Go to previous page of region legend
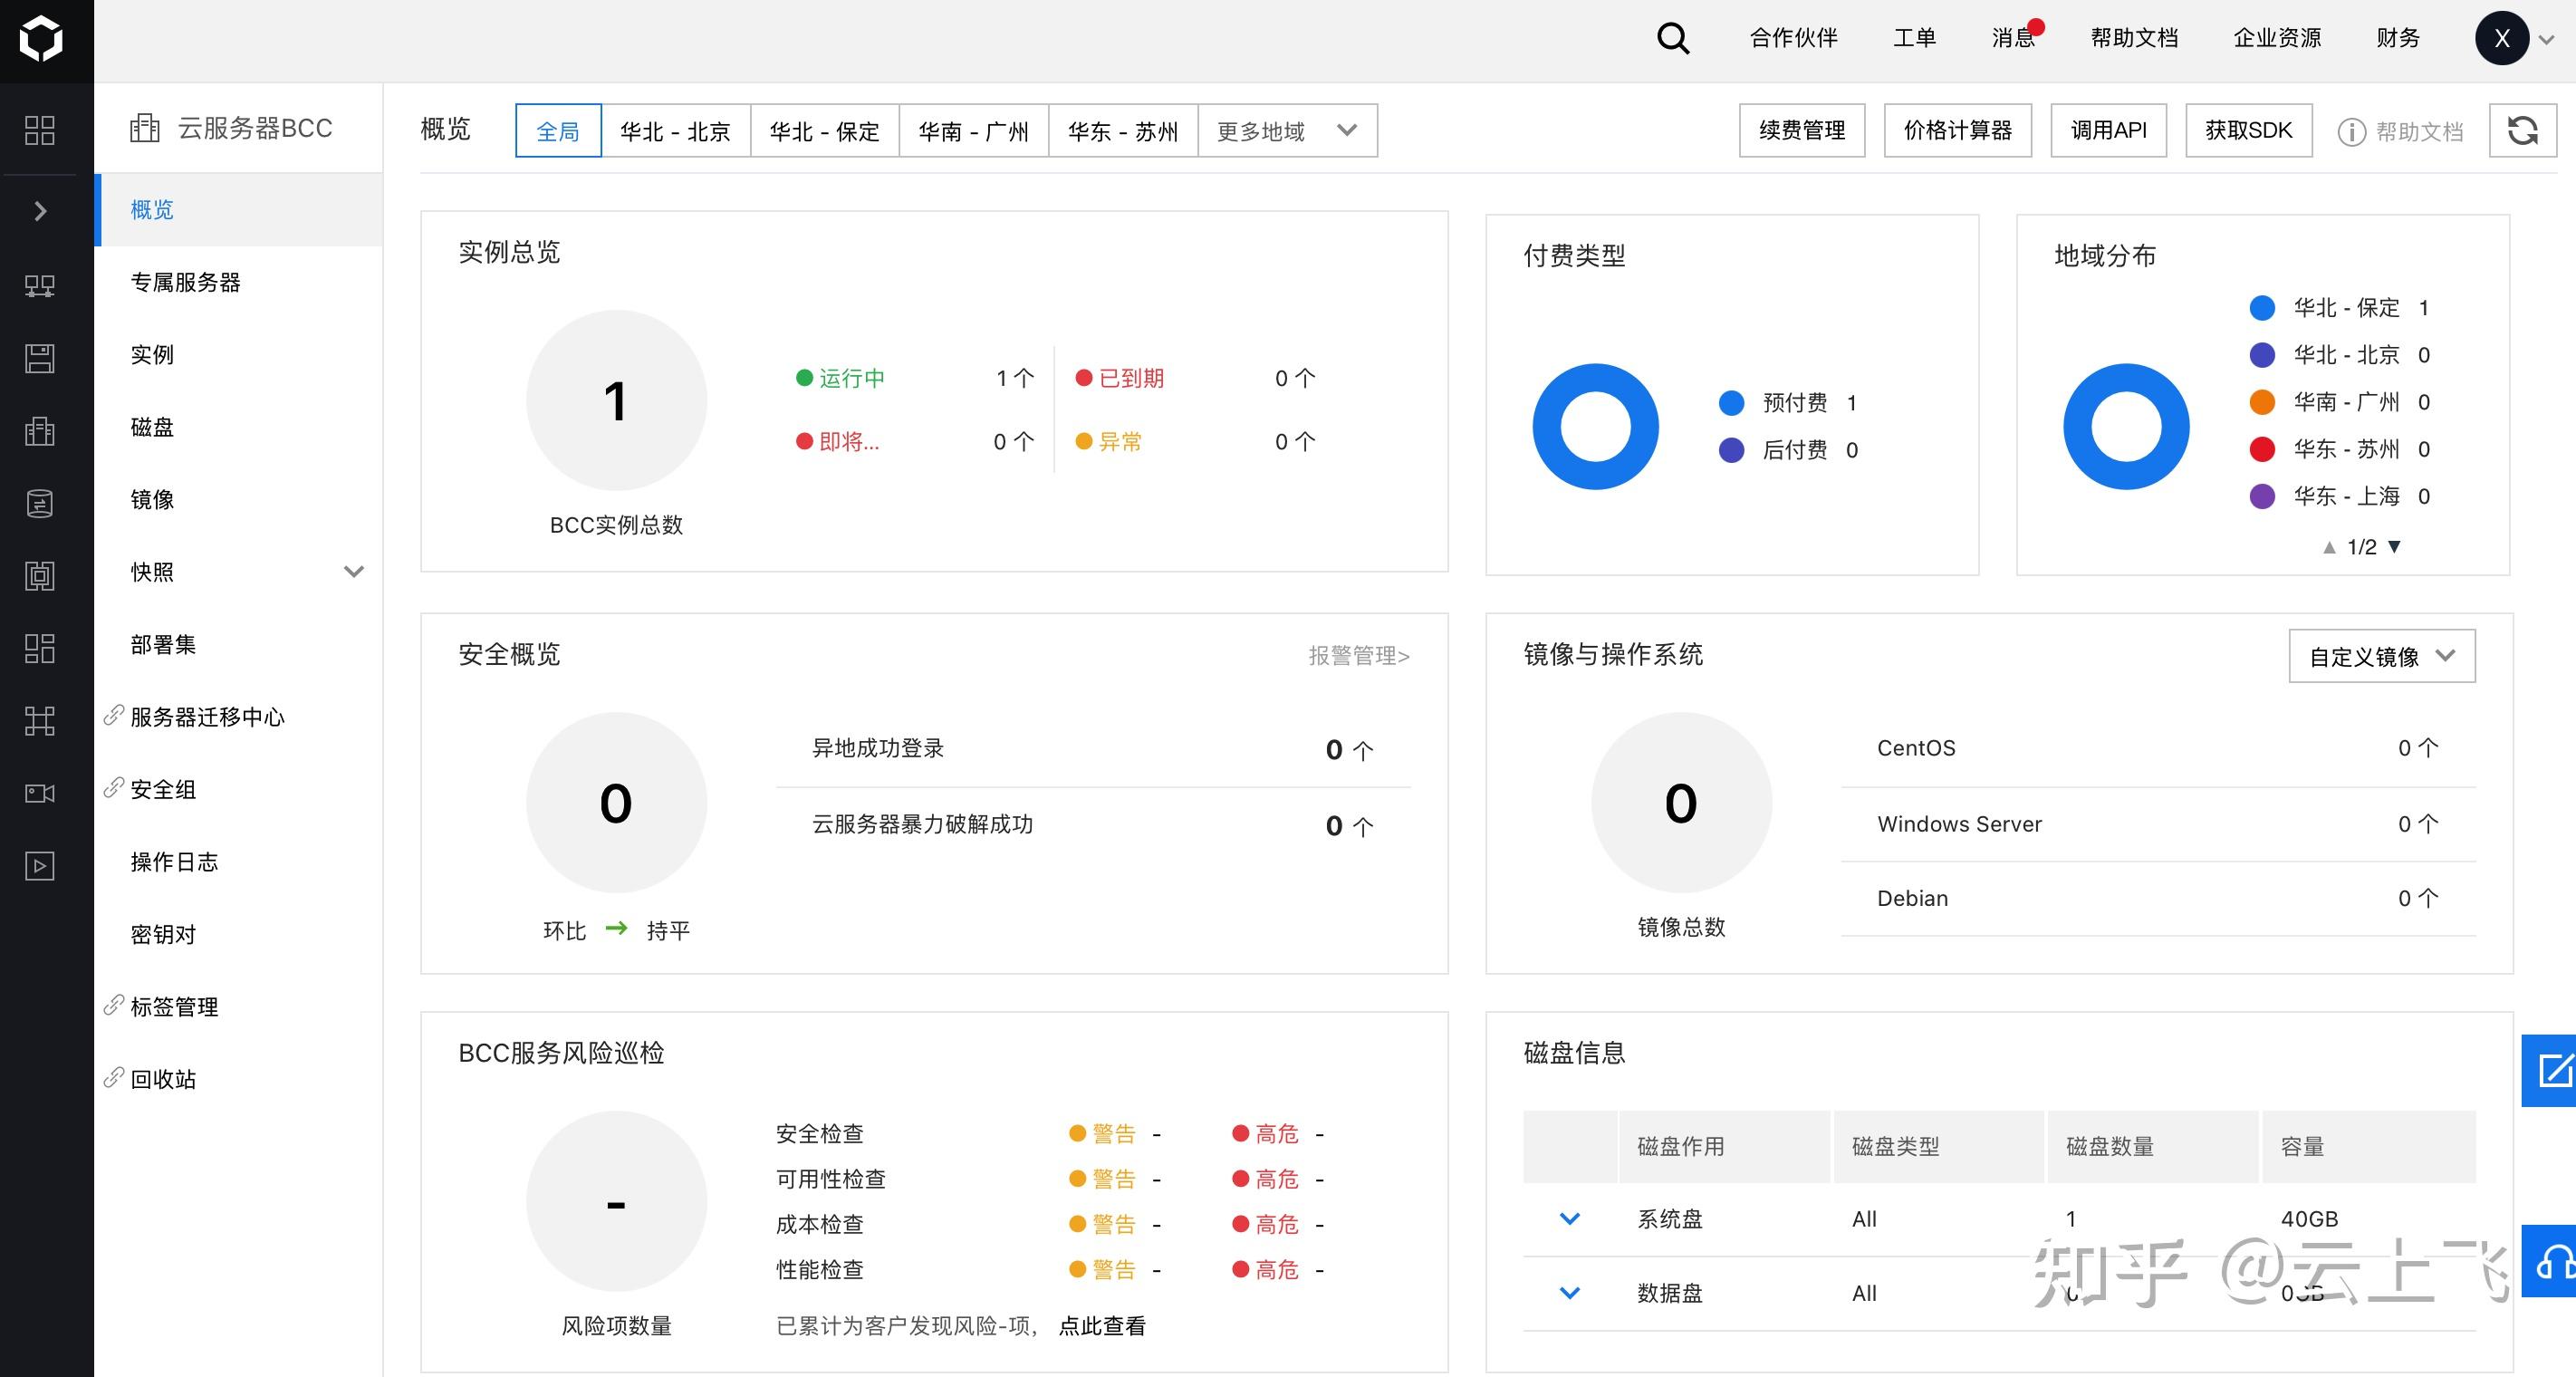 [2329, 547]
